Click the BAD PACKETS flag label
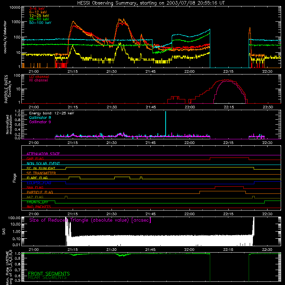Viewport: 285px width, 285px height. pos(39,207)
